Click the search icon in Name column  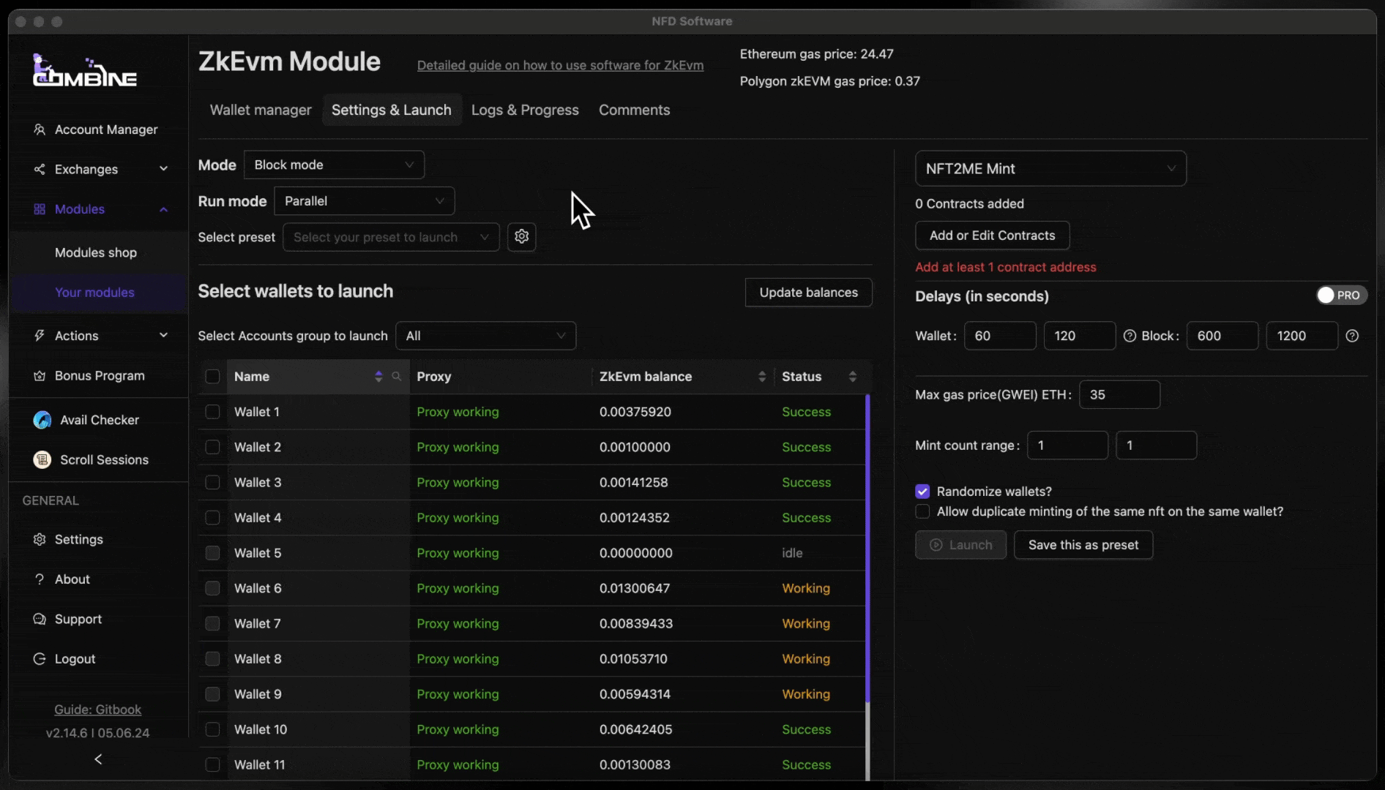click(x=396, y=377)
